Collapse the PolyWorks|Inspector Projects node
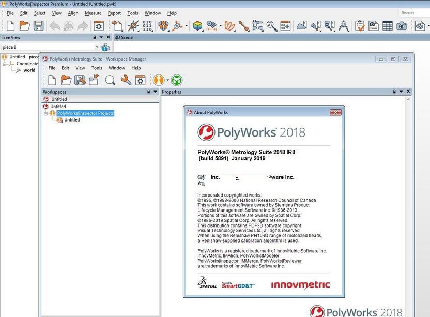Viewport: 430px width, 317px height. (x=46, y=113)
